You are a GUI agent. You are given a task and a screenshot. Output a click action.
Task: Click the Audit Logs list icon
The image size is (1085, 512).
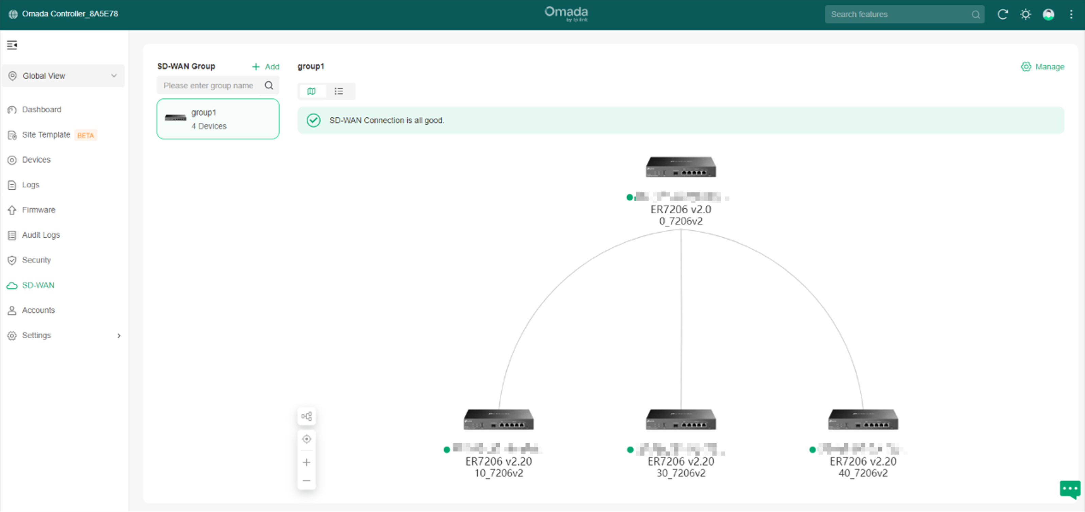(x=12, y=236)
